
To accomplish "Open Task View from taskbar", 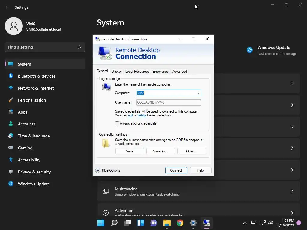I will point(127,223).
